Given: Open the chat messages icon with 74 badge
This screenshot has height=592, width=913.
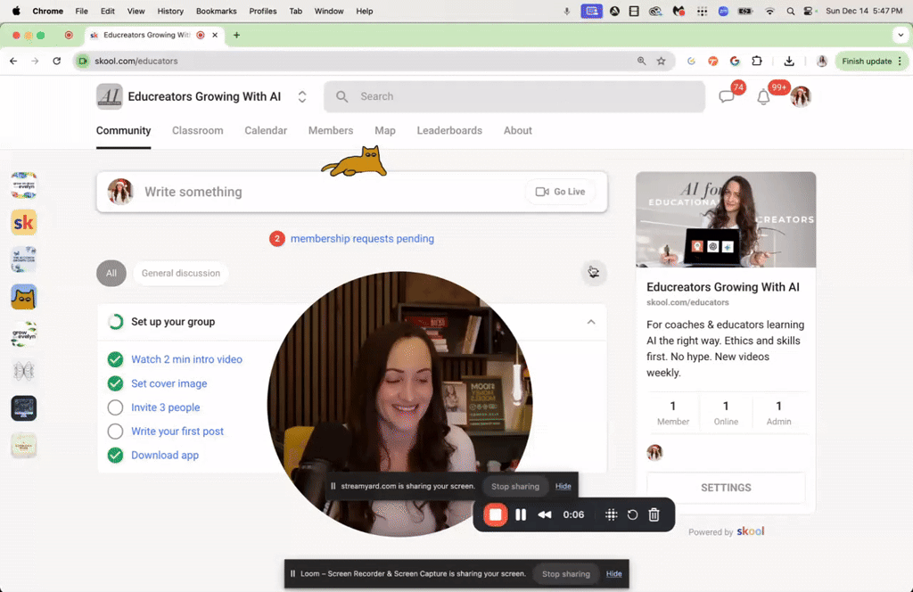Looking at the screenshot, I should click(726, 96).
